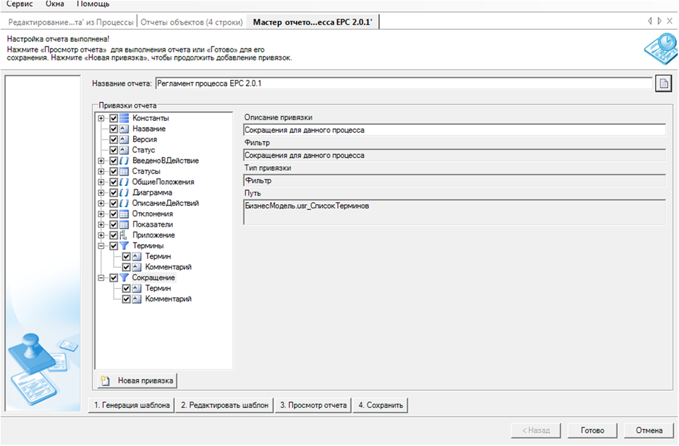
Task: Collapse the Термины tree node
Action: pos(102,246)
